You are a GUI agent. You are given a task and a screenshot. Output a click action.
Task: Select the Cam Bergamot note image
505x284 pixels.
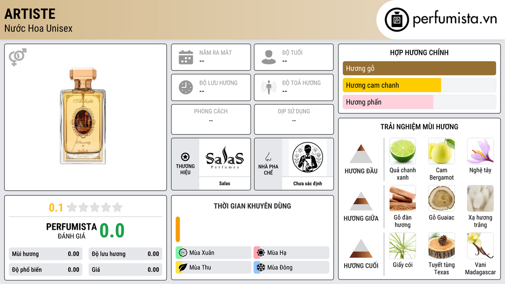coord(441,151)
